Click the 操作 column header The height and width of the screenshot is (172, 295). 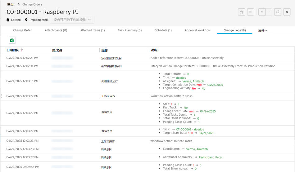click(x=105, y=50)
